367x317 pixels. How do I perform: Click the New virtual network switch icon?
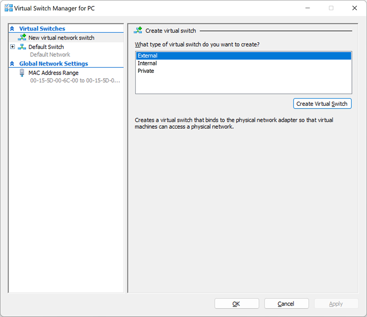point(22,38)
